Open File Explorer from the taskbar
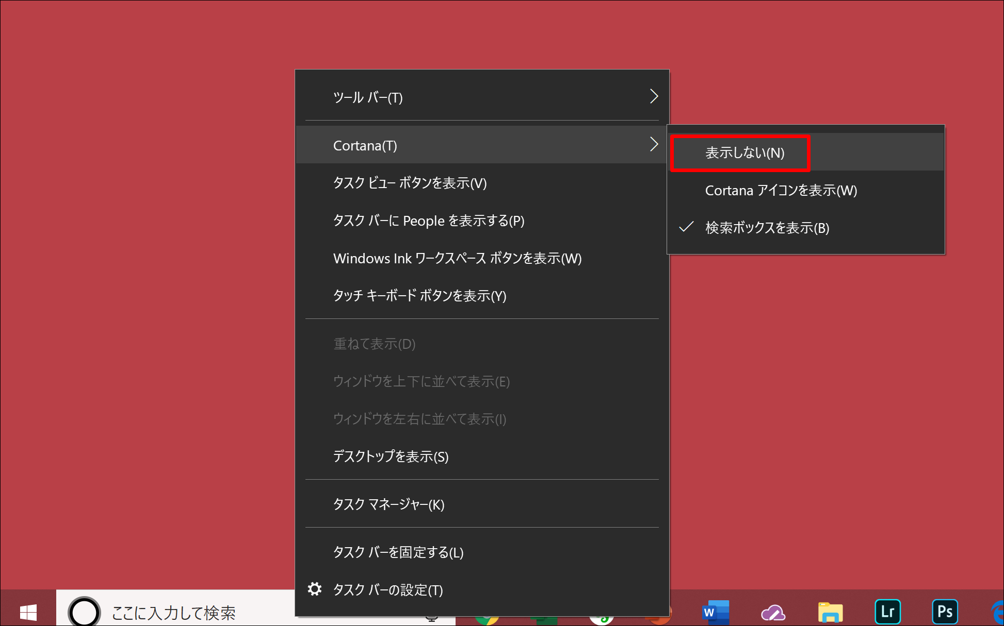The width and height of the screenshot is (1004, 626). click(x=830, y=612)
